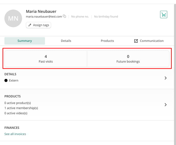Viewport: 176px width, 145px height.
Task: Click the maria.nauebauer@test.com email text
Action: click(x=44, y=17)
